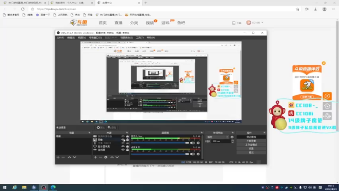Enable 工作室模式 in OBS controls
Screen dimensions: 339x191
(x=251, y=145)
